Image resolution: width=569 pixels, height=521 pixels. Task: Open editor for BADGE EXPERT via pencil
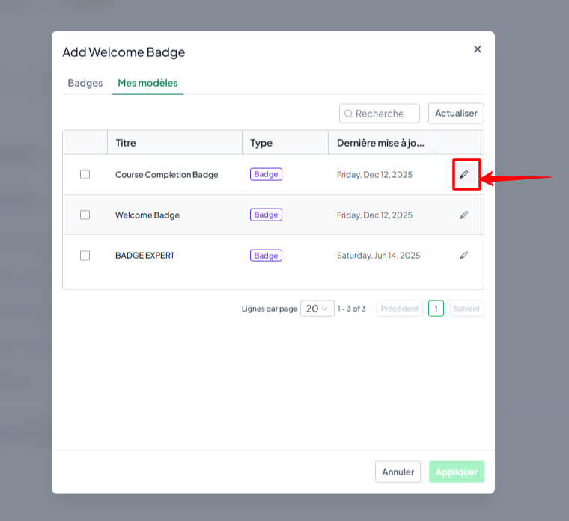point(464,256)
